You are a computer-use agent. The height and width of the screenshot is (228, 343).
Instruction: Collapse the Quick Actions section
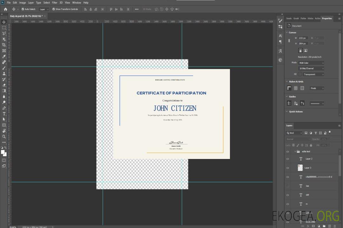pos(287,111)
